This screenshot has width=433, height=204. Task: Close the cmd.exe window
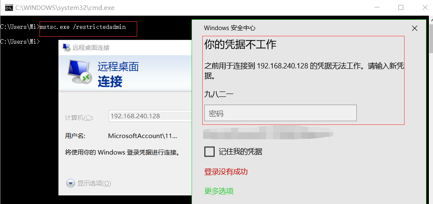click(x=425, y=7)
